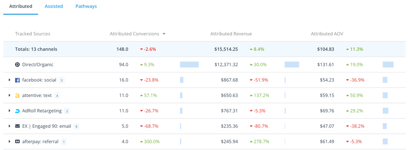Open the Pathways tab
This screenshot has width=408, height=150.
point(86,6)
